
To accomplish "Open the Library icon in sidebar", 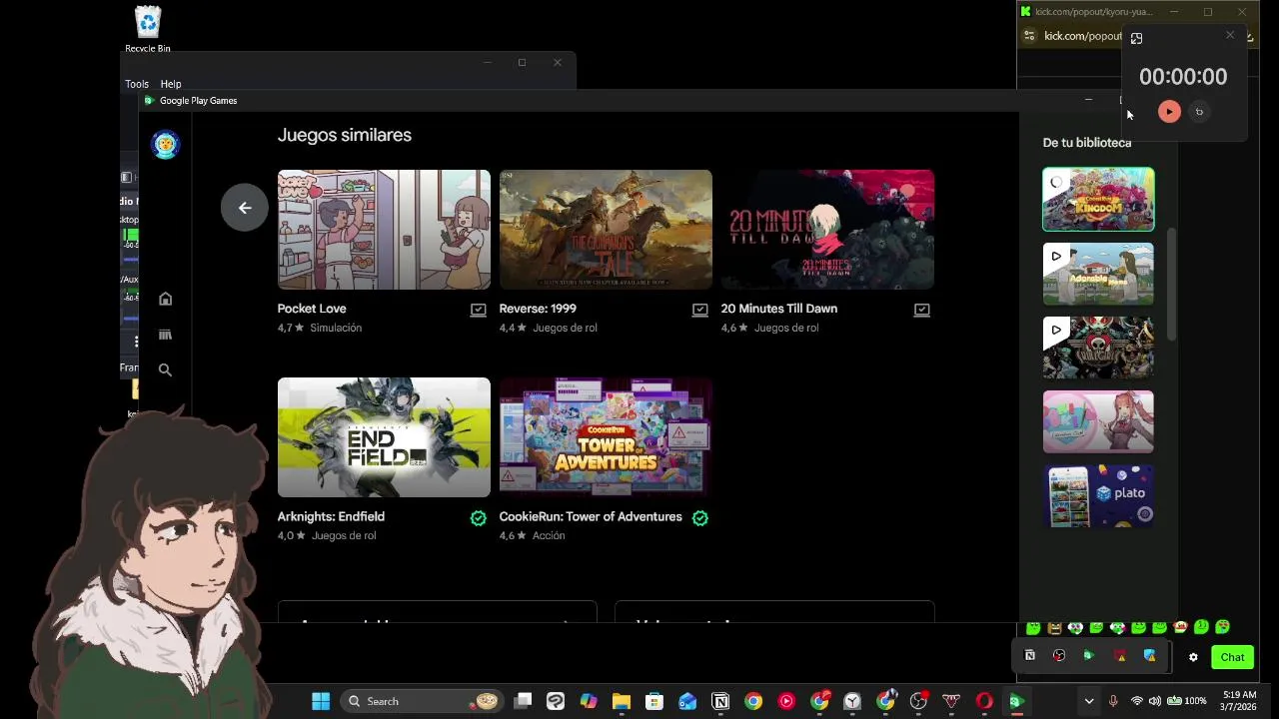I will point(166,335).
